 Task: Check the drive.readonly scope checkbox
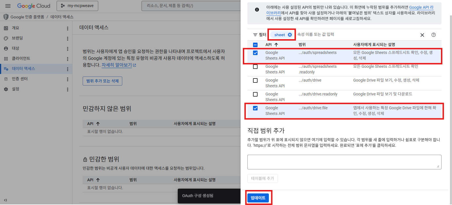pos(255,94)
